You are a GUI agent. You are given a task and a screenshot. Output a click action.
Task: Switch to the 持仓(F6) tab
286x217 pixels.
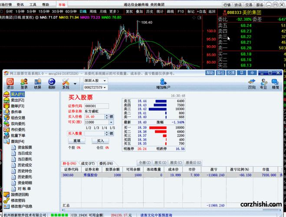pos(69,163)
